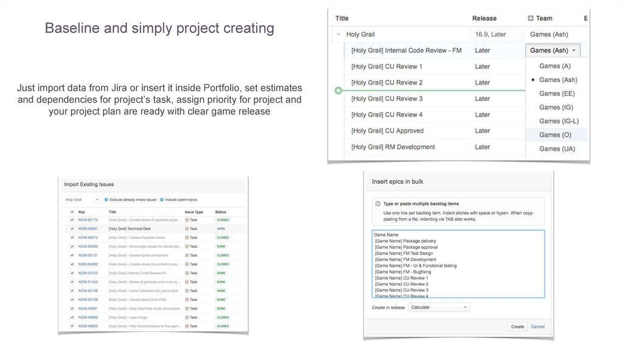Open issue key NGM-48653 link
The width and height of the screenshot is (623, 349).
pos(88,326)
